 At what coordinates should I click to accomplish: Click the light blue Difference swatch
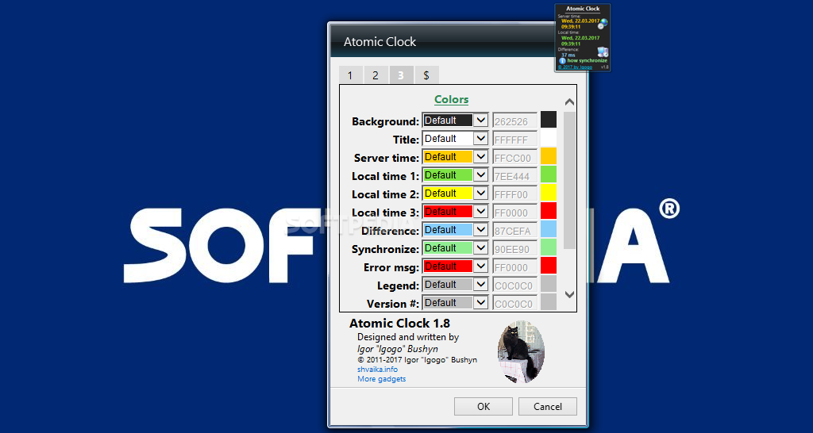(549, 229)
